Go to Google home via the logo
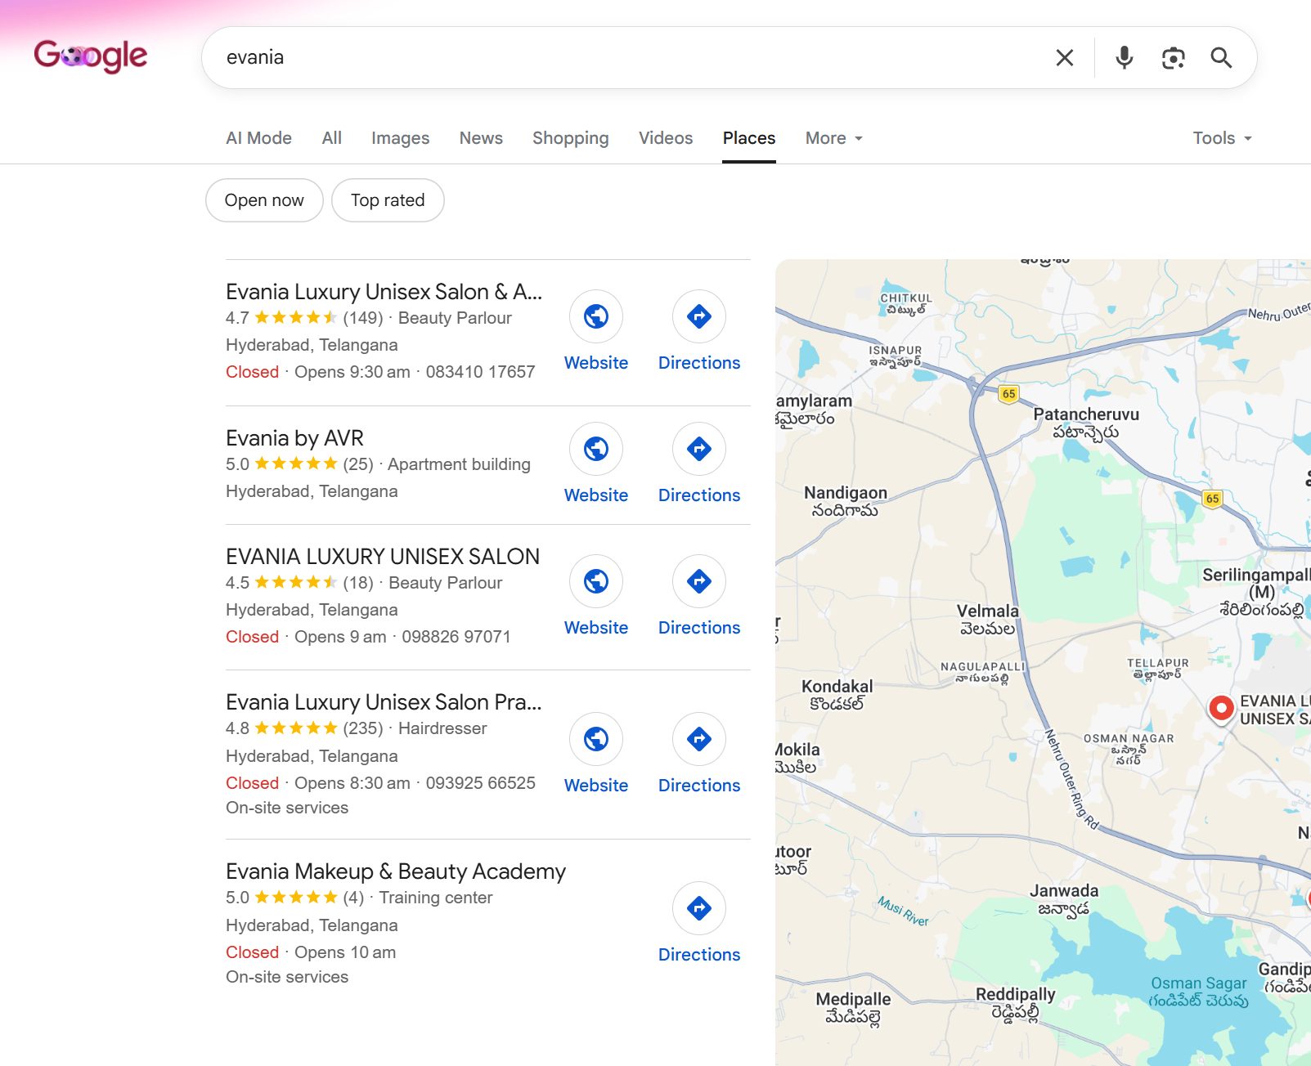This screenshot has width=1311, height=1066. pyautogui.click(x=91, y=56)
